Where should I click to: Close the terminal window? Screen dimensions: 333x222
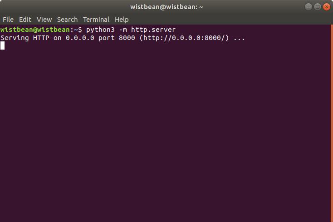click(x=327, y=6)
